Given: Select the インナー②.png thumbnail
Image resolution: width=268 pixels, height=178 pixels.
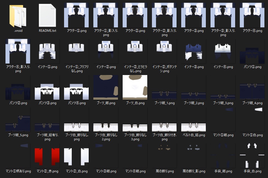Looking at the screenshot, I should pos(106,51).
